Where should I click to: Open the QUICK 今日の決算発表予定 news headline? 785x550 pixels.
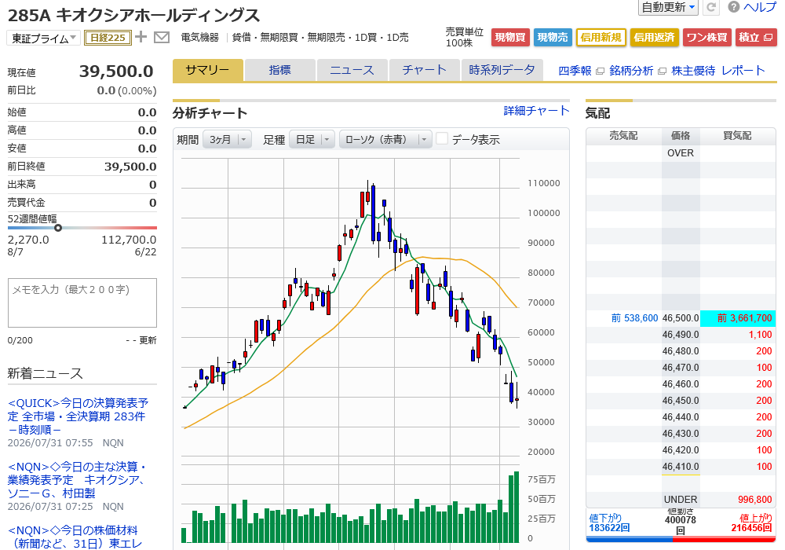pyautogui.click(x=78, y=416)
